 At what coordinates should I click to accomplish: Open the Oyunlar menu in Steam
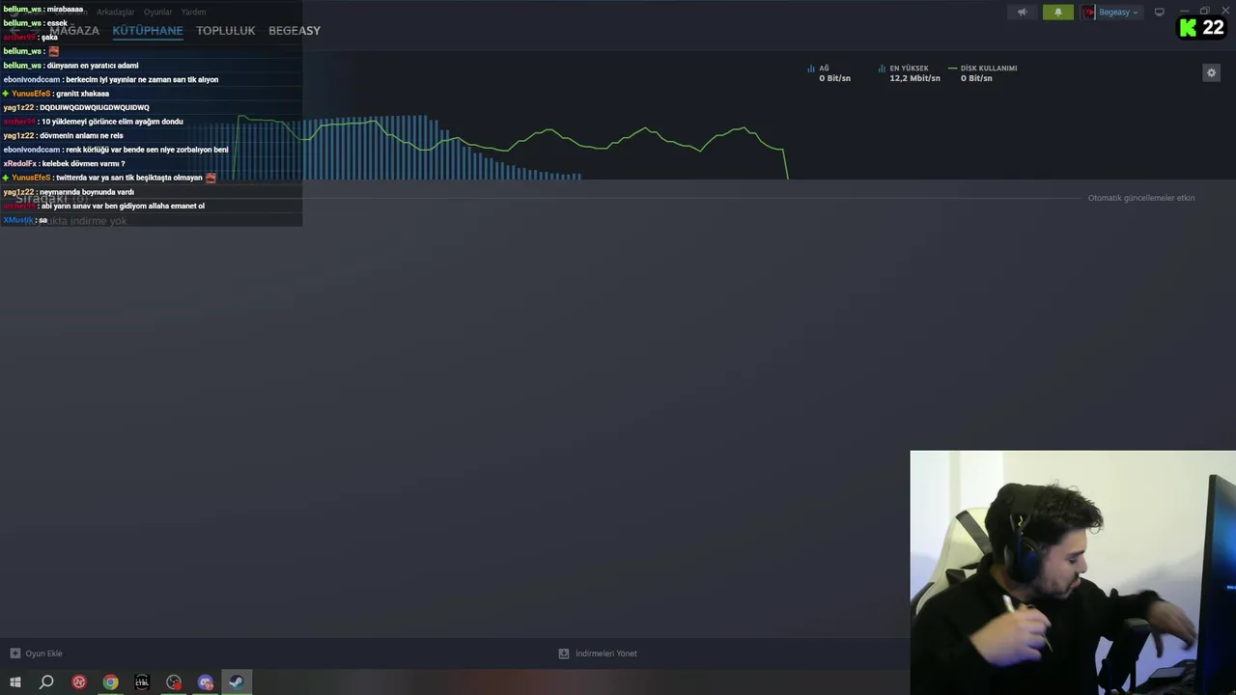coord(157,12)
